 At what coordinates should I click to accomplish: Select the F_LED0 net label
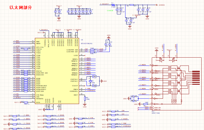point(100,49)
